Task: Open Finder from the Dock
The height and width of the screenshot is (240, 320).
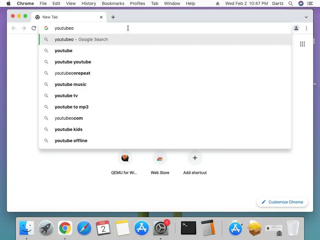Action: coord(27,228)
